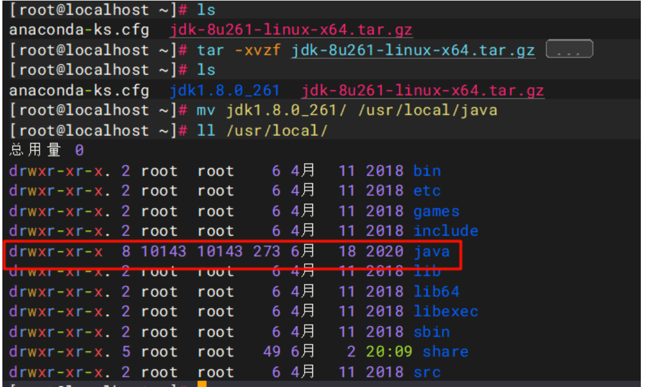Select the games directory name
This screenshot has width=645, height=387.
pyautogui.click(x=437, y=211)
